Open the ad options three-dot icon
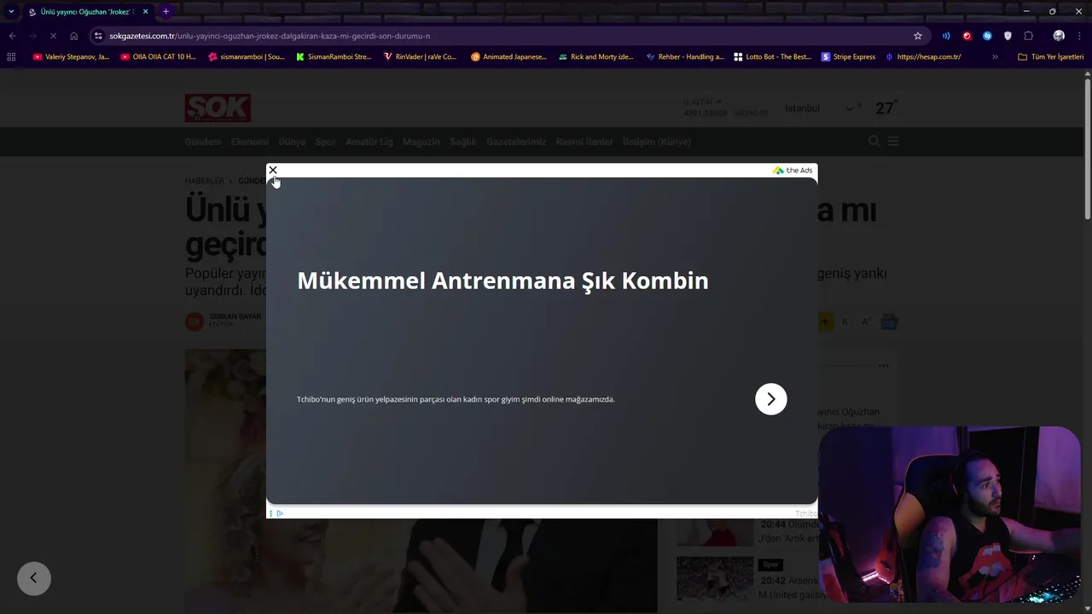 pos(271,513)
